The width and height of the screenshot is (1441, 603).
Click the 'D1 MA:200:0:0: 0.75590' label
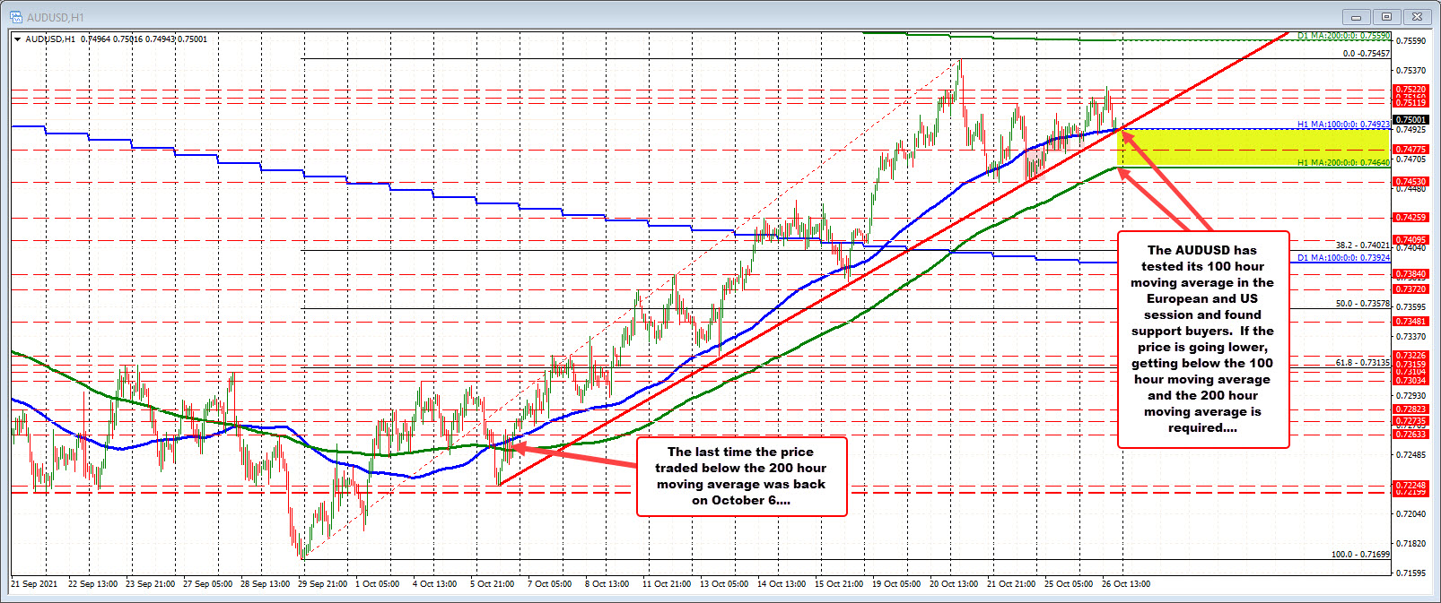pyautogui.click(x=1343, y=36)
